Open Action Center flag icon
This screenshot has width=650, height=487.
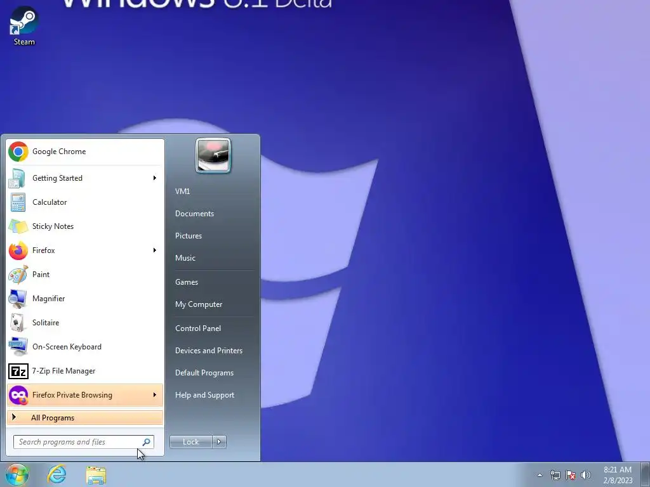click(x=571, y=475)
